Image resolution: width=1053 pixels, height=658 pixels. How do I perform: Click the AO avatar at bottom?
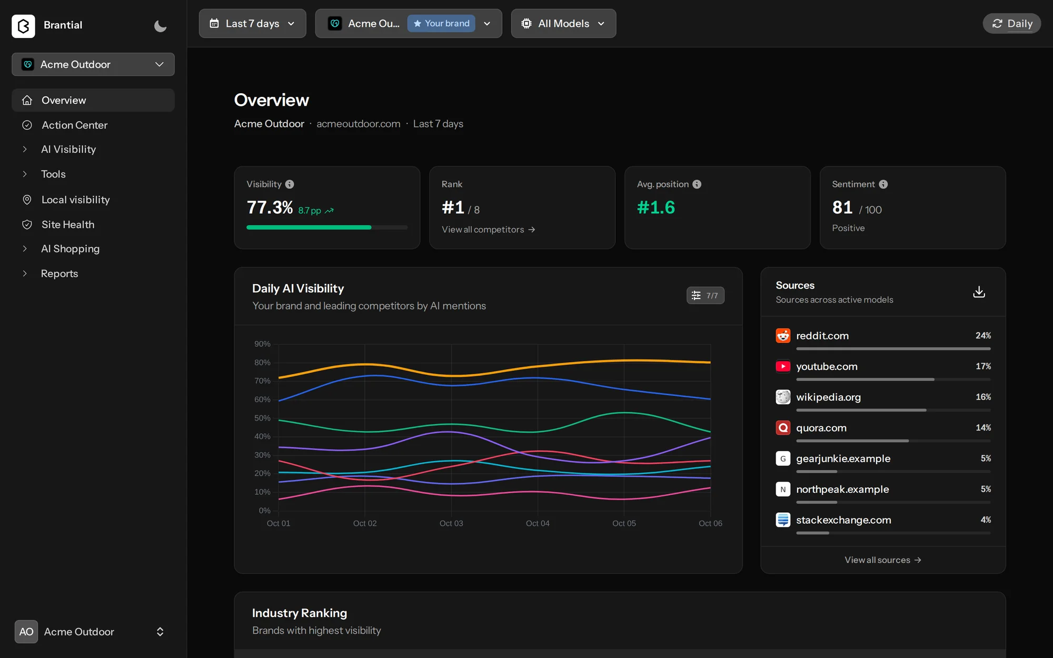click(x=26, y=632)
